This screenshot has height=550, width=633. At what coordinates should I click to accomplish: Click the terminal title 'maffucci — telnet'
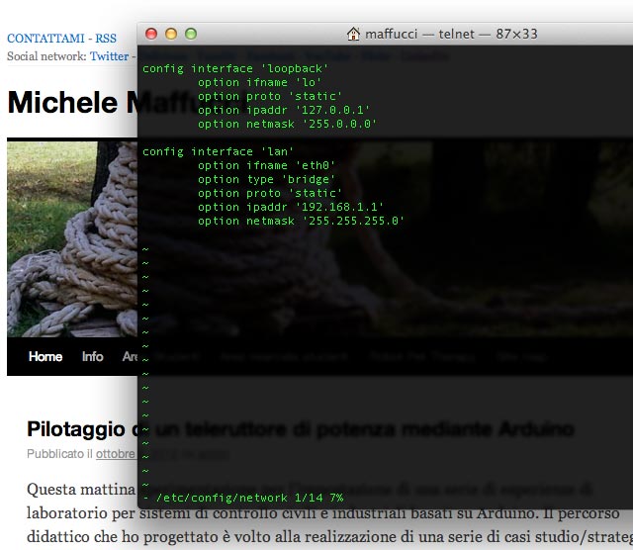(x=413, y=34)
